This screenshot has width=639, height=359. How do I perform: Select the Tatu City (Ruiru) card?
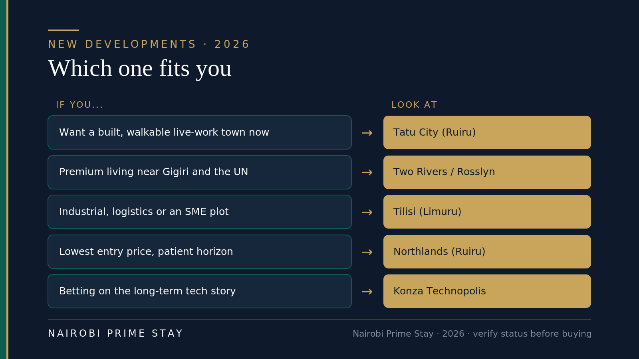click(487, 132)
